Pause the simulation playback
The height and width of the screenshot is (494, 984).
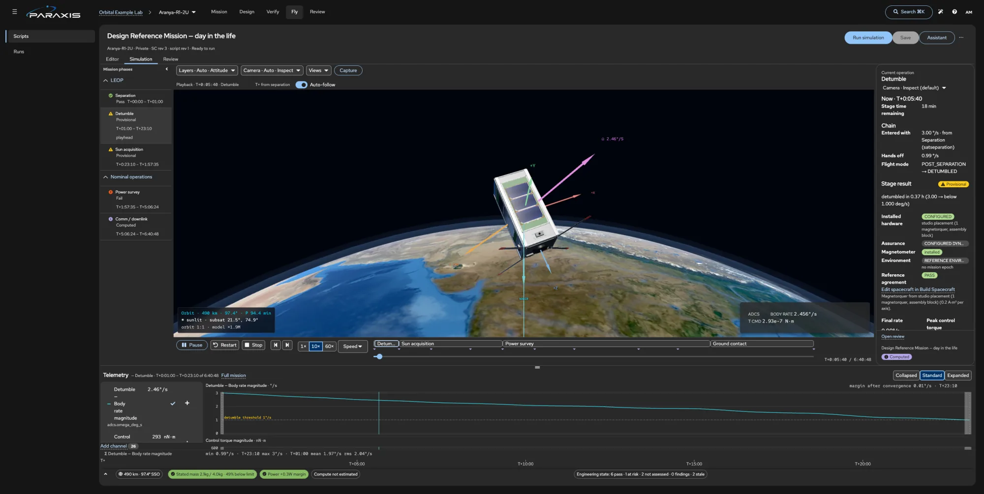pos(192,345)
